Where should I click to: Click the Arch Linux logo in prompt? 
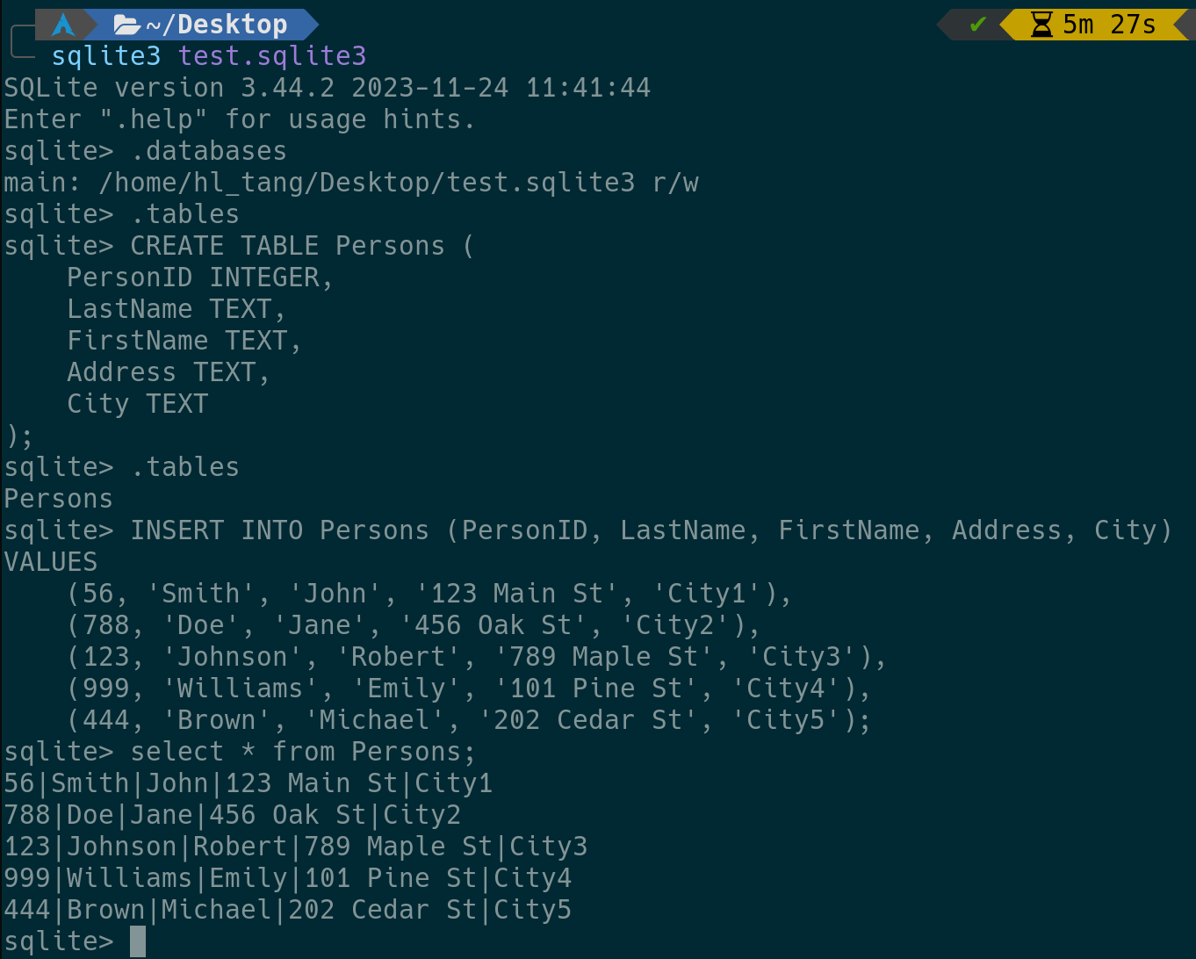[63, 25]
